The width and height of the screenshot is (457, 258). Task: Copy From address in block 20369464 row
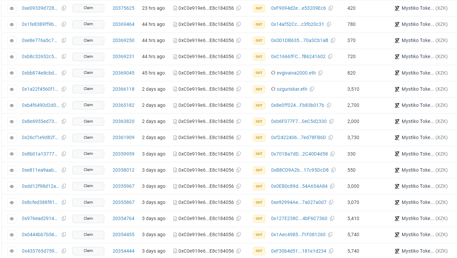238,24
